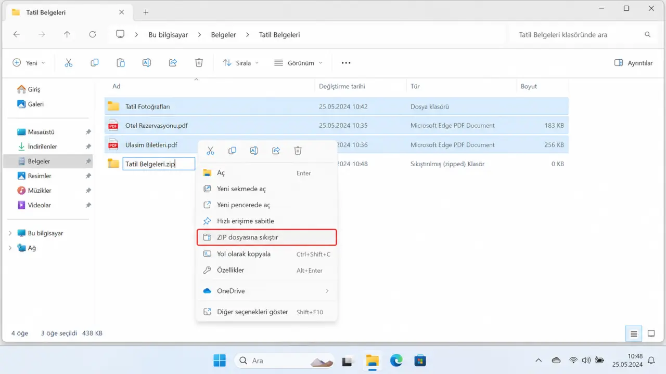Switch to details list view icon
The height and width of the screenshot is (374, 666).
coord(634,334)
